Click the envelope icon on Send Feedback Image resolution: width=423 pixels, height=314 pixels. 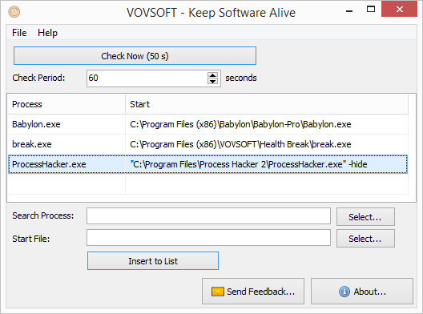pyautogui.click(x=218, y=292)
